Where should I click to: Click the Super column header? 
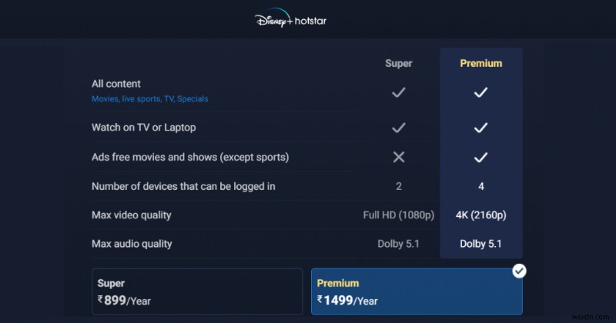(399, 63)
